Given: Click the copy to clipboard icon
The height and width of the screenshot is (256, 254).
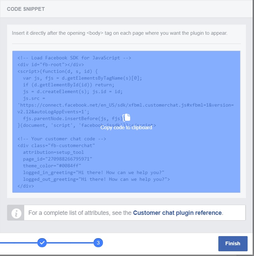Looking at the screenshot, I should (x=126, y=117).
